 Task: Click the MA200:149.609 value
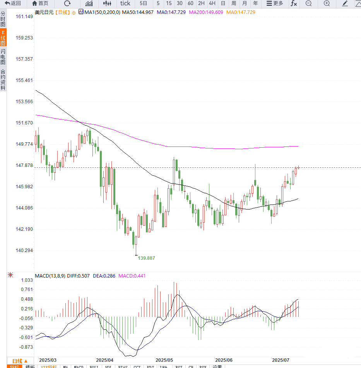(206, 12)
